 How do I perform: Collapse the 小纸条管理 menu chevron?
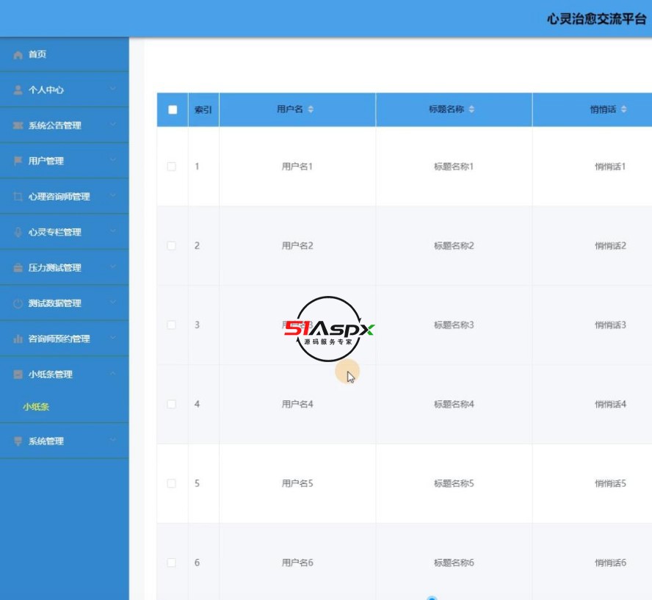[x=112, y=374]
